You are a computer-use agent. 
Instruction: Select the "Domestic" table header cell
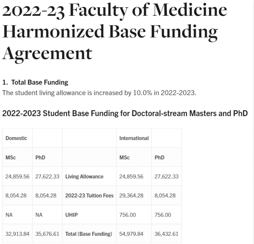[16, 138]
